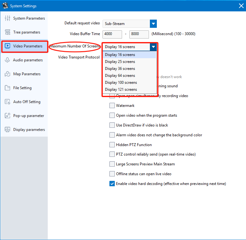246x240 pixels.
Task: Go to Audio parameters page
Action: [24, 60]
